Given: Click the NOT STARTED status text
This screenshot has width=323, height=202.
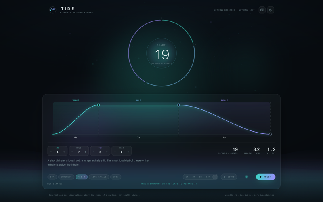Looking at the screenshot, I should point(55,184).
